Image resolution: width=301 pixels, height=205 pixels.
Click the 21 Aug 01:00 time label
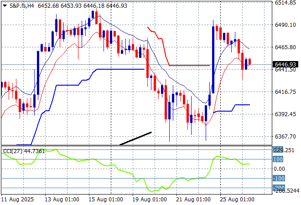193,200
